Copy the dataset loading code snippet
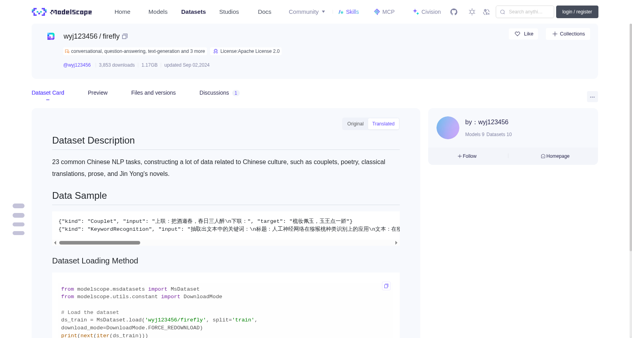Viewport: 632px width, 338px height. tap(386, 286)
